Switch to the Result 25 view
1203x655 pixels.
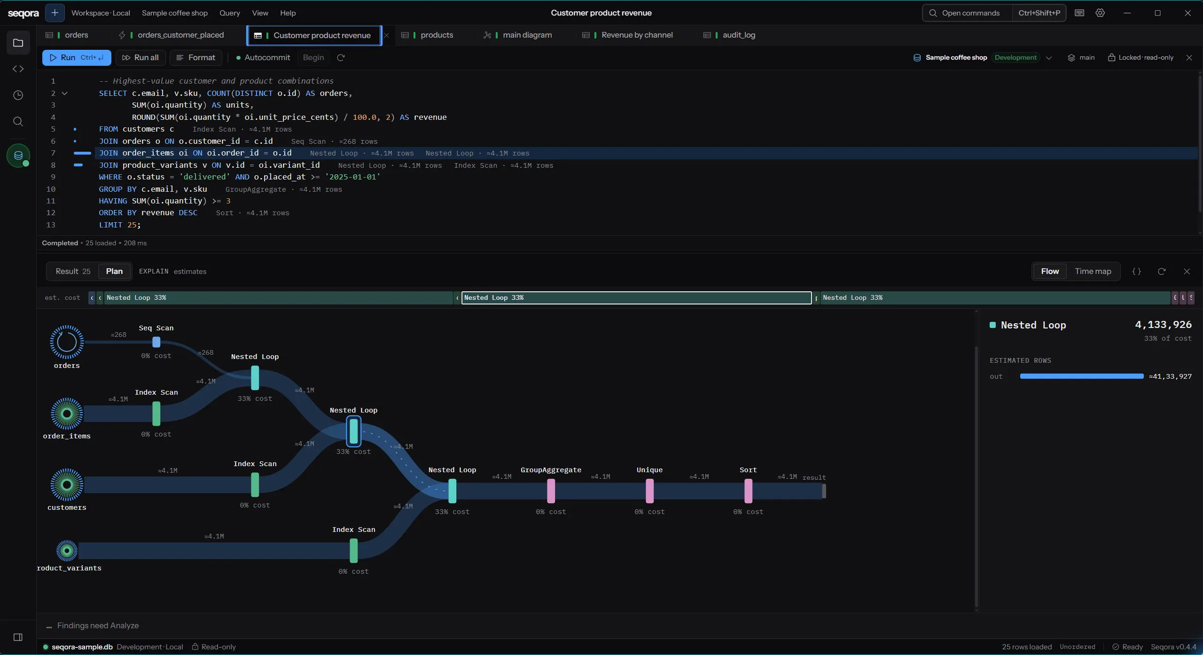click(x=73, y=271)
